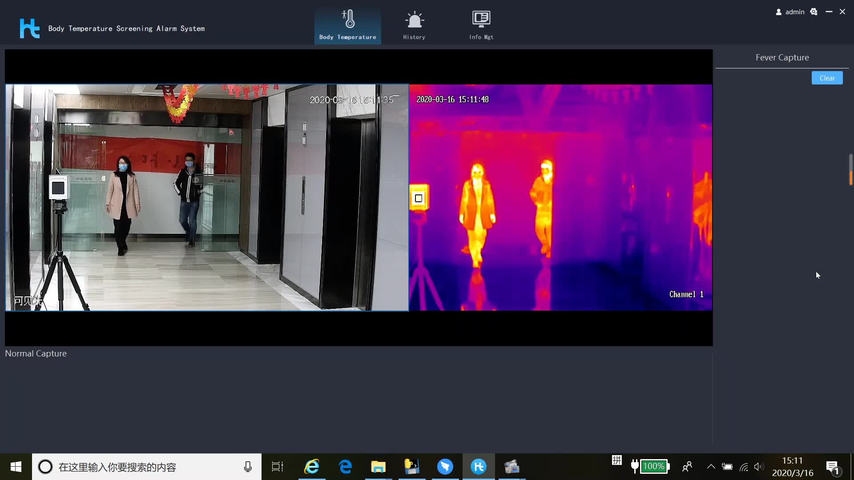
Task: Click the Fever Capture panel scrollbar
Action: tap(850, 169)
